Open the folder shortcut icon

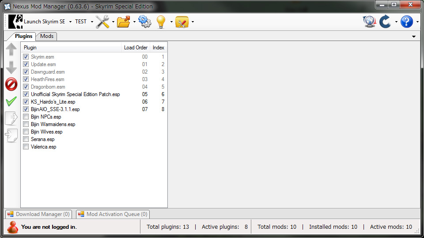coord(124,22)
